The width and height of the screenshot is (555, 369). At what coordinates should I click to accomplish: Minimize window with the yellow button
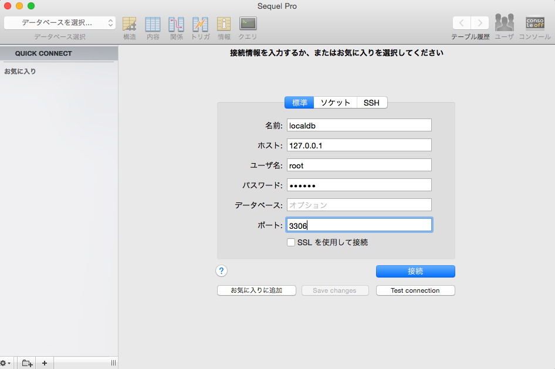pyautogui.click(x=19, y=6)
